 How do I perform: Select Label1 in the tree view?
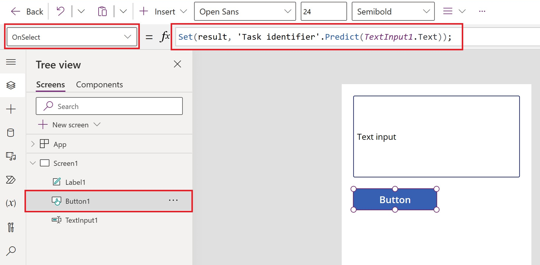click(x=75, y=182)
